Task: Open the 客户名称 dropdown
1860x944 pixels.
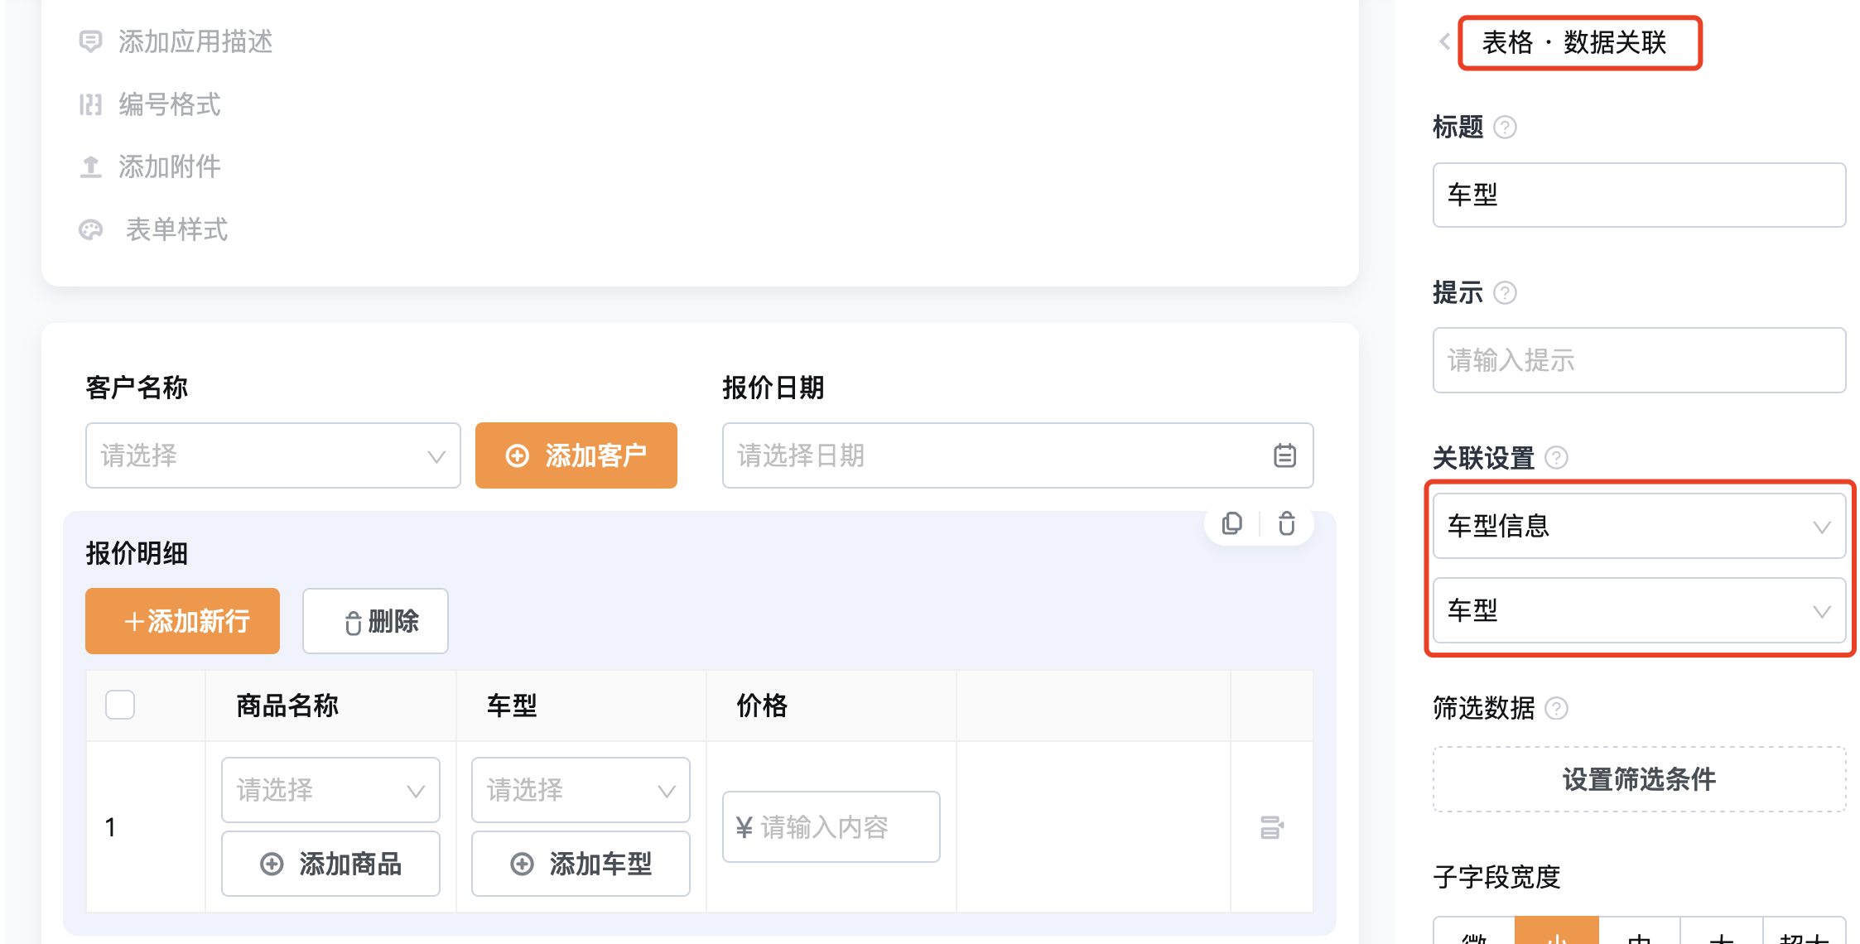Action: click(x=272, y=455)
